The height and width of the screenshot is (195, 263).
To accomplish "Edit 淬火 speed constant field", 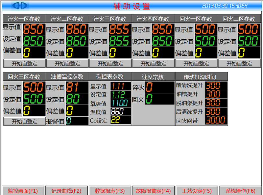I will 160,87.
